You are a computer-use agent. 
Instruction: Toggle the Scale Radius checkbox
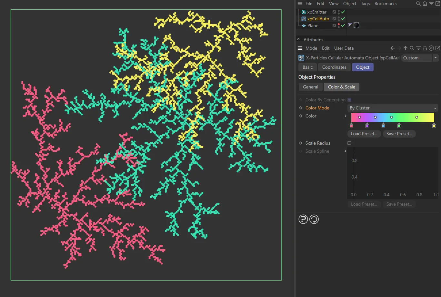[x=349, y=143]
